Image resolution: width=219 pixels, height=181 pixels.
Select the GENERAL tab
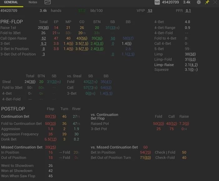click(11, 2)
